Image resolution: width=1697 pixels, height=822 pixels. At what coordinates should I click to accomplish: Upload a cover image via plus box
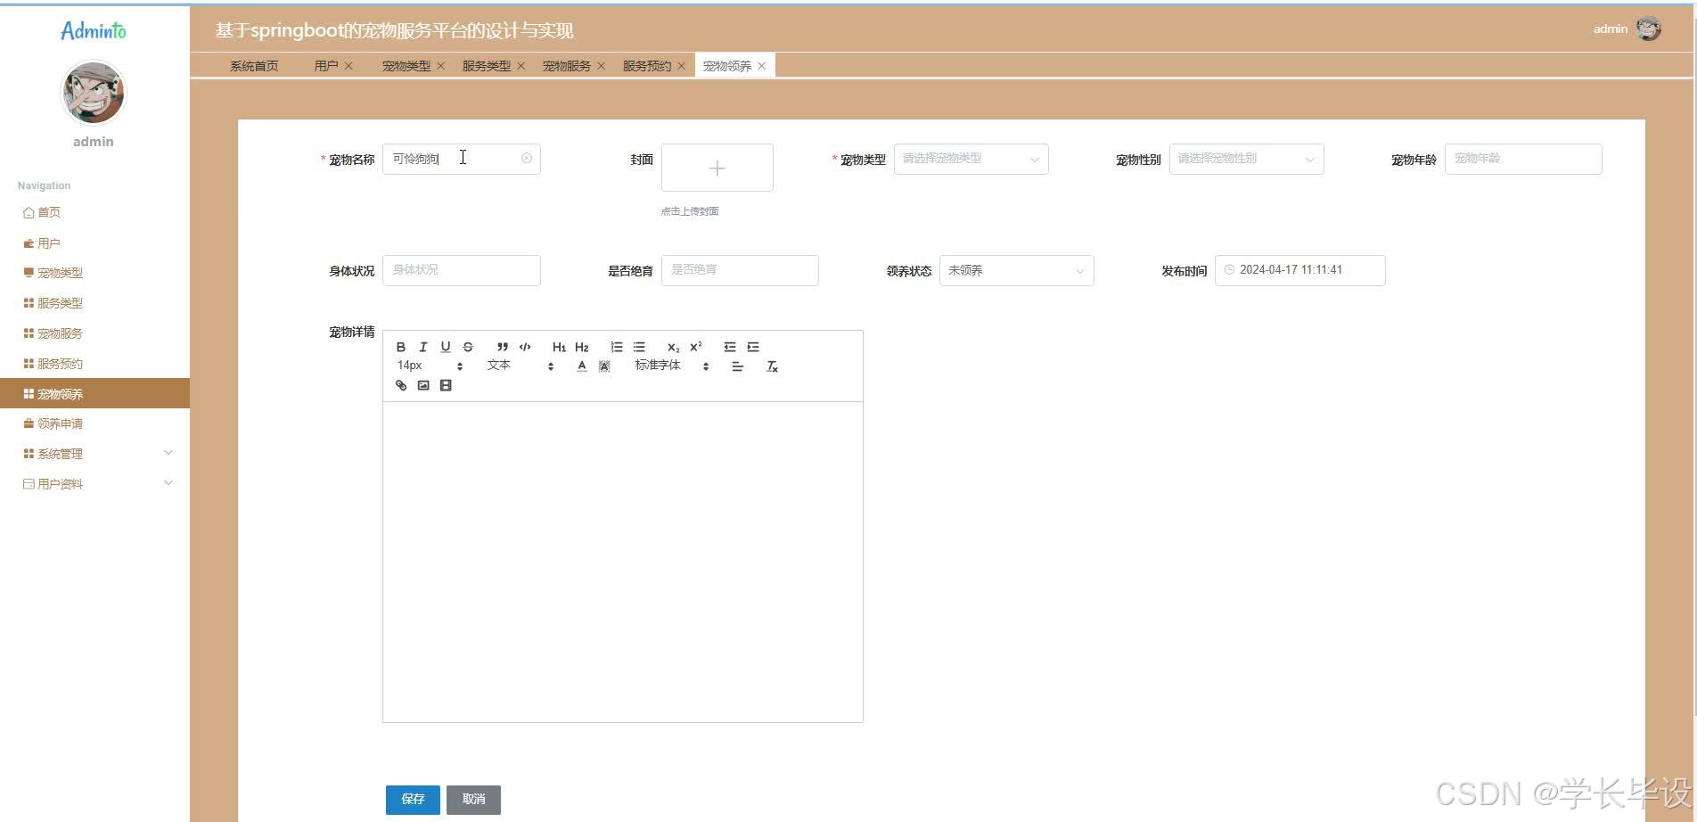pos(717,168)
